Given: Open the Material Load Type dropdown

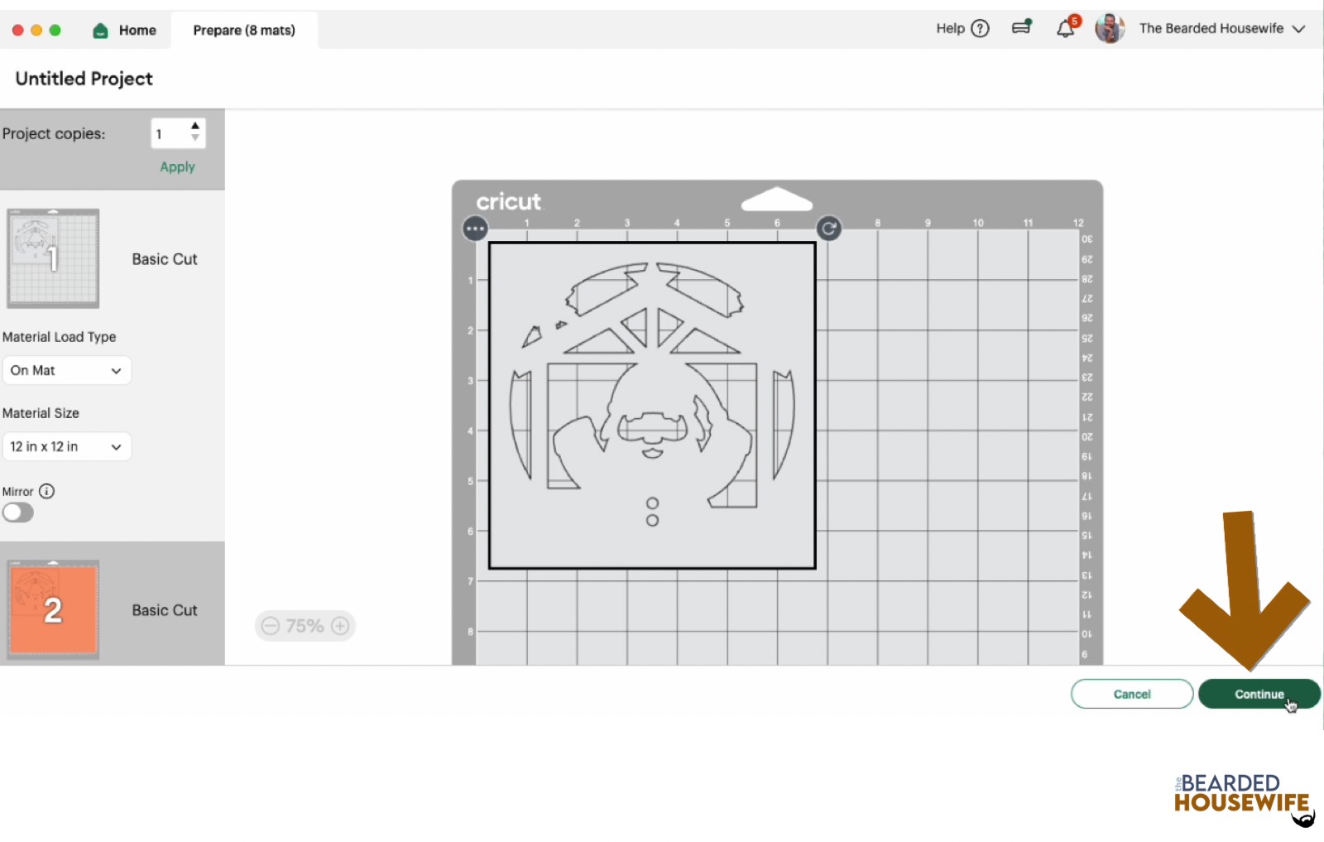Looking at the screenshot, I should tap(66, 370).
